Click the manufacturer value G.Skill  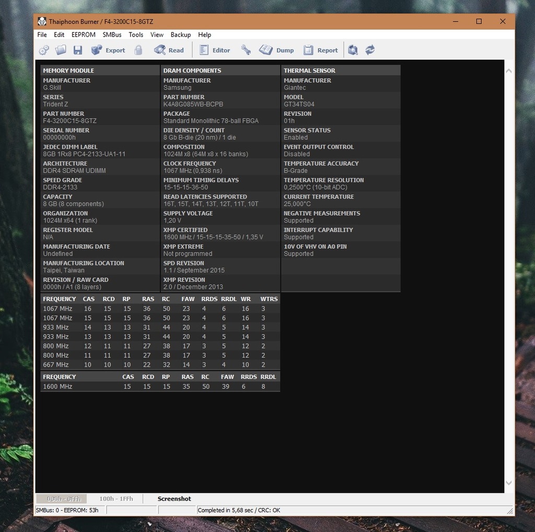click(52, 87)
